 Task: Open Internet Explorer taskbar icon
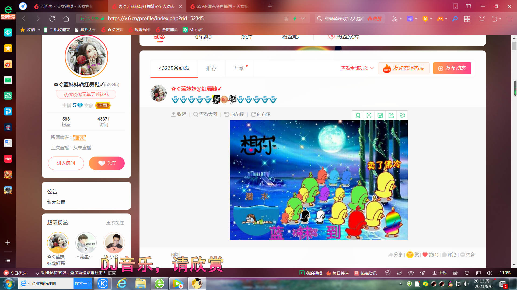click(x=122, y=284)
